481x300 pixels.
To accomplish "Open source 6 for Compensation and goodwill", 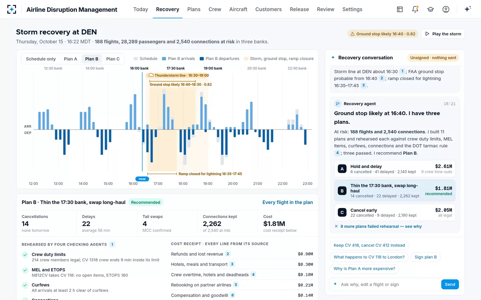I will tap(232, 295).
